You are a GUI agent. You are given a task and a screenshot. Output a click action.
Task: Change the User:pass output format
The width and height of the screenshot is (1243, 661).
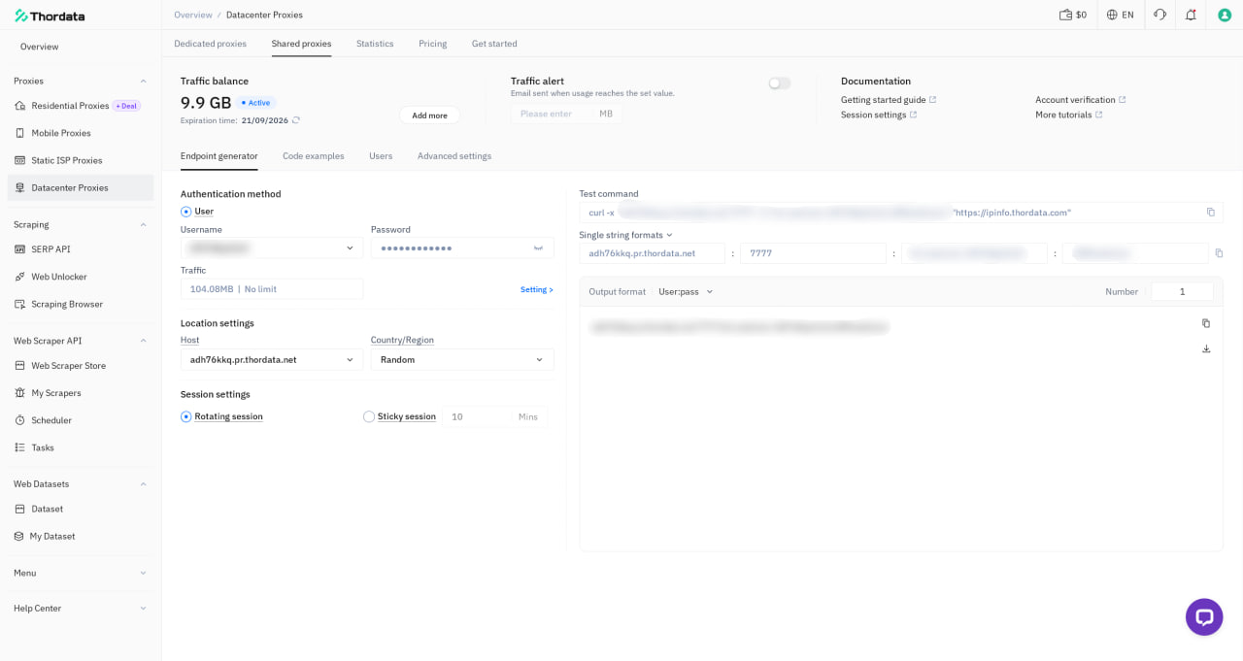[x=686, y=291]
